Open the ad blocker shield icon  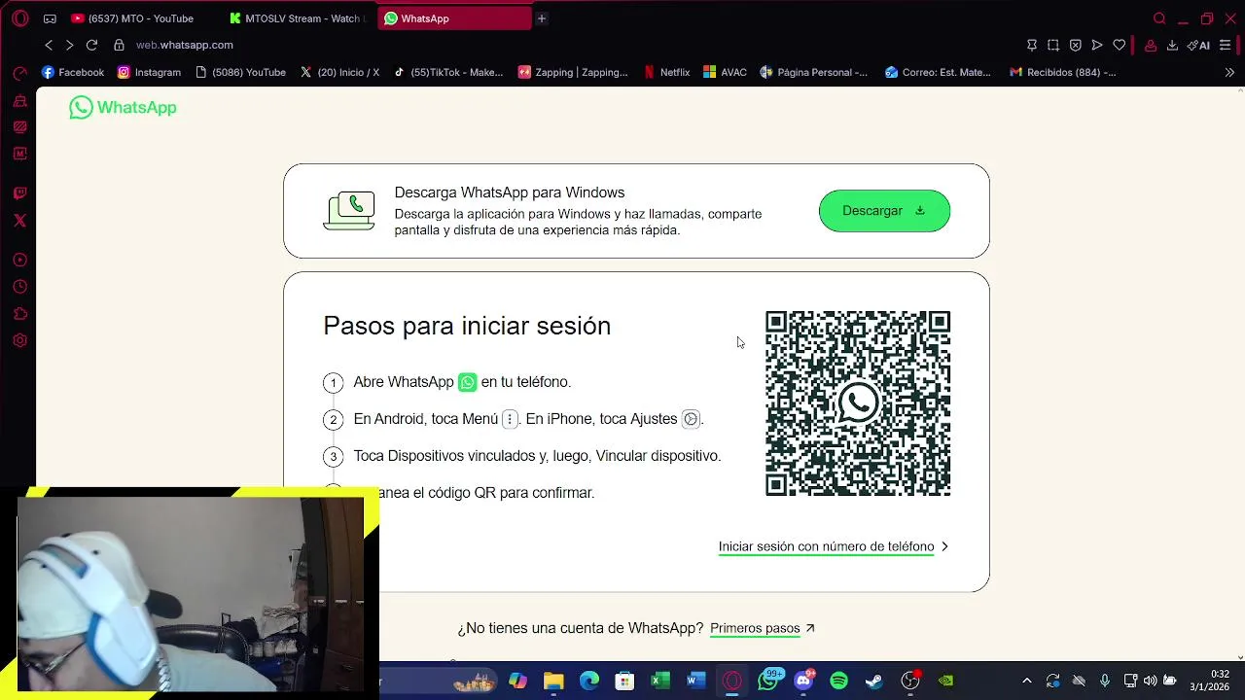point(1075,45)
